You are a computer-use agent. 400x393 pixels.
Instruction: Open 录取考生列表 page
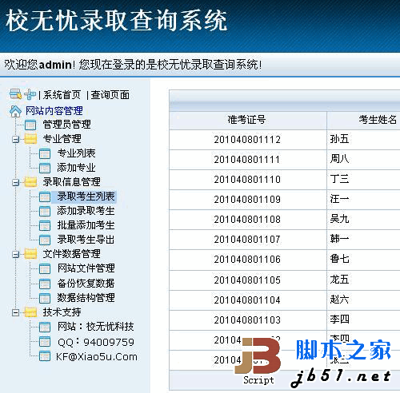tap(86, 196)
